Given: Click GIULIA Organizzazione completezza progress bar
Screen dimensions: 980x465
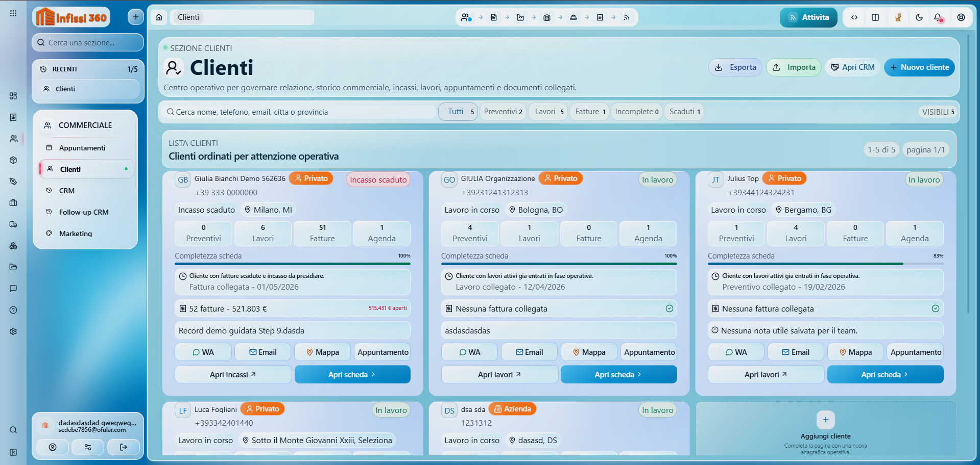Looking at the screenshot, I should 559,264.
